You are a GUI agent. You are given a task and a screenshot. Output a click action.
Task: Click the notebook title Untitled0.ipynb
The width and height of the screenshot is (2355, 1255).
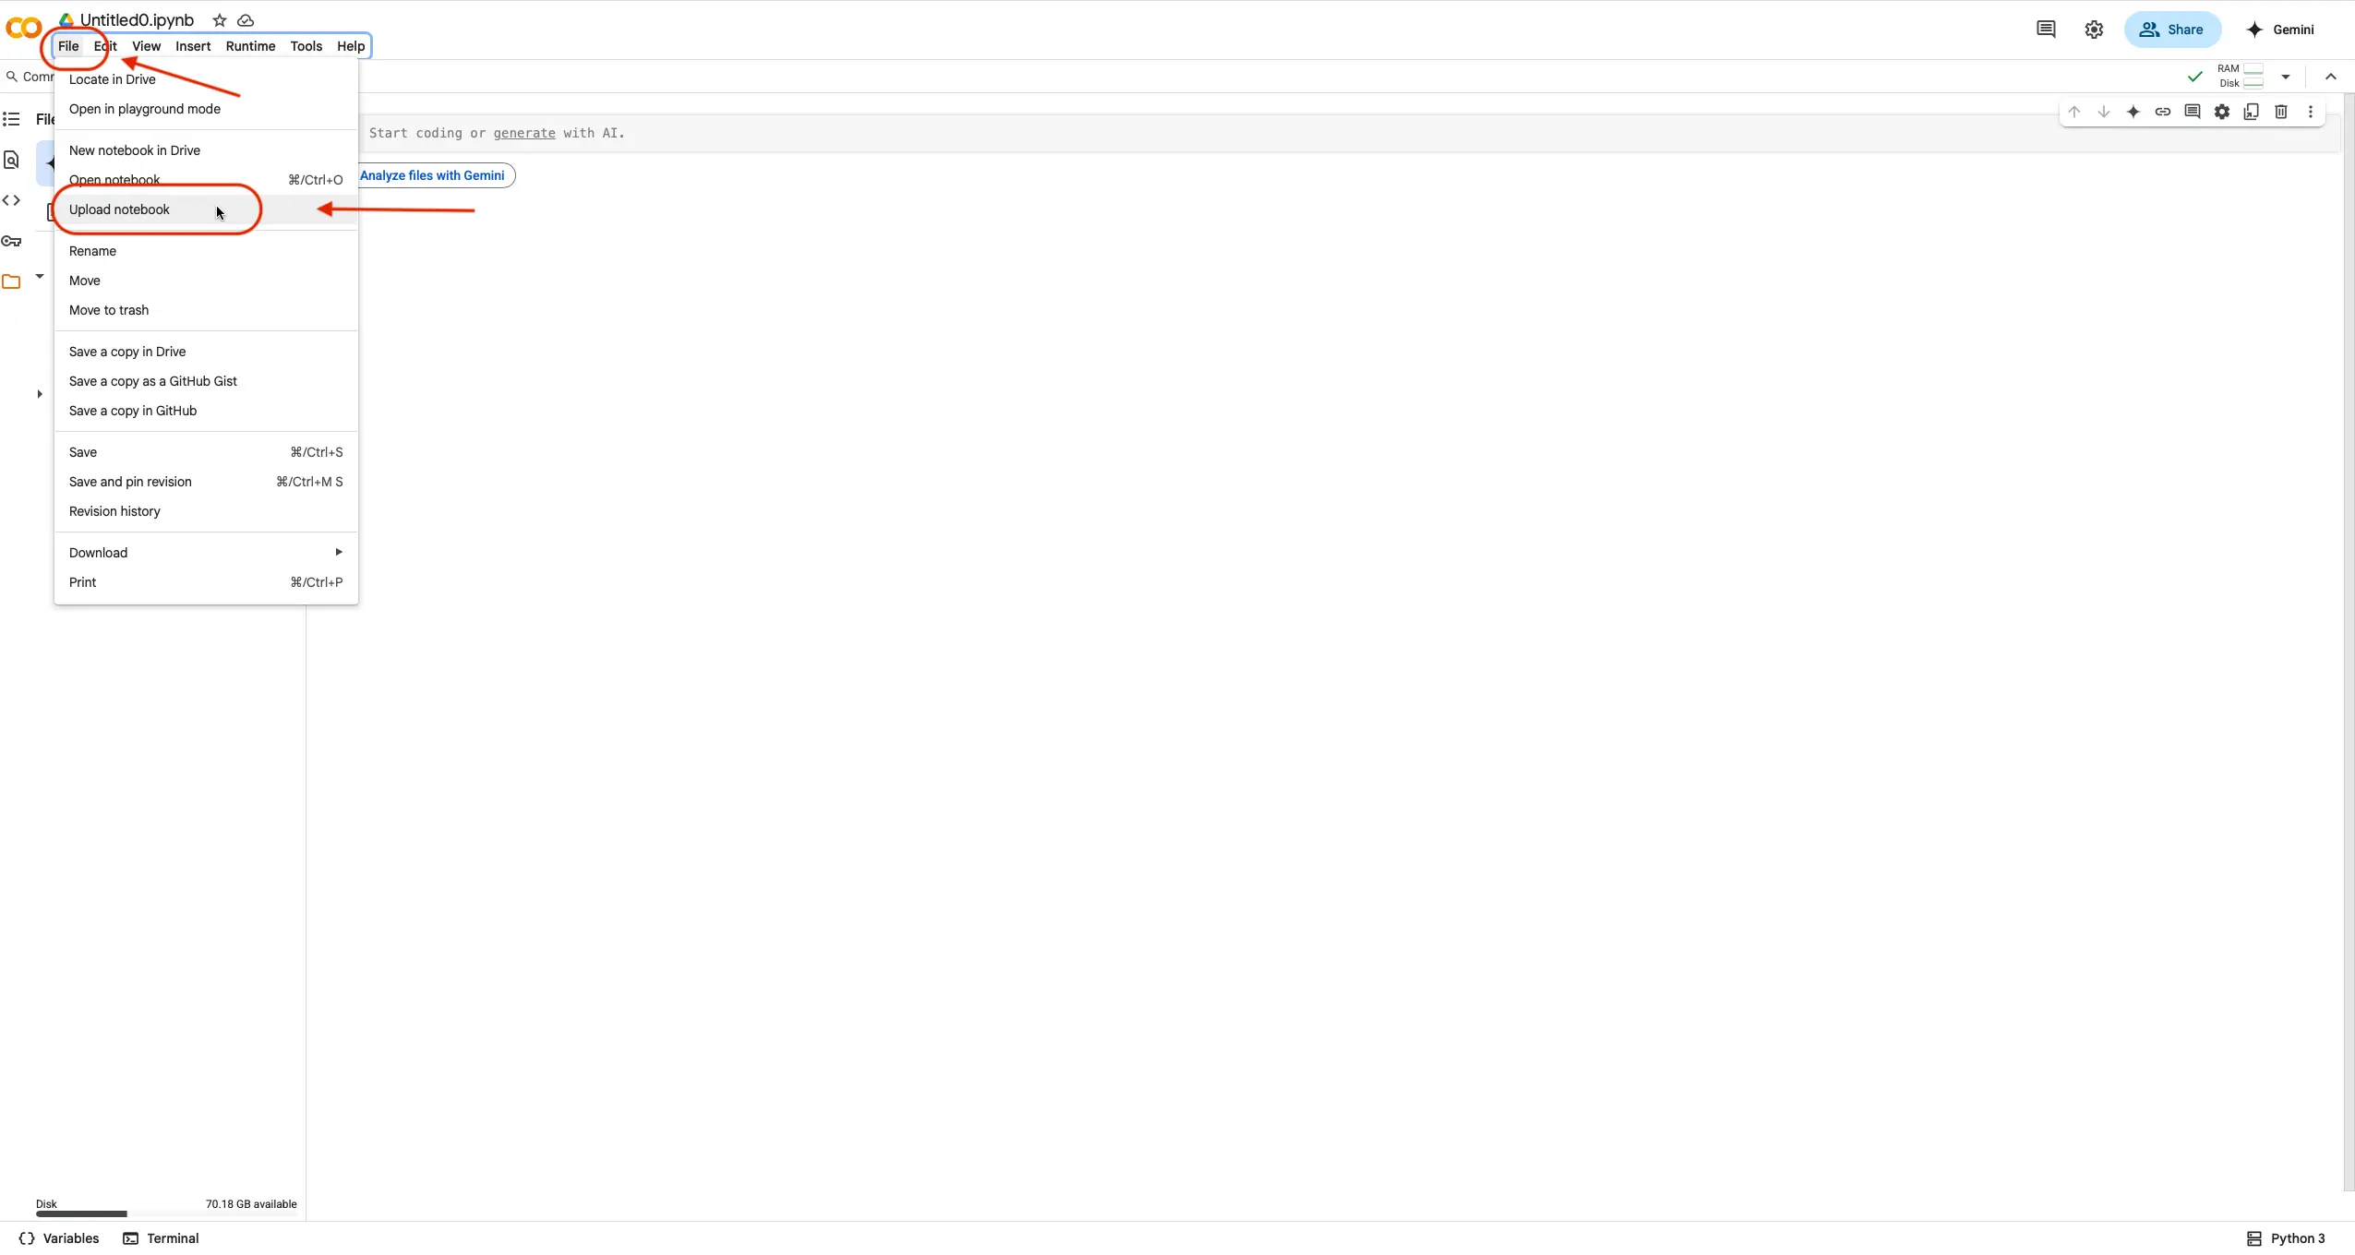[x=137, y=20]
